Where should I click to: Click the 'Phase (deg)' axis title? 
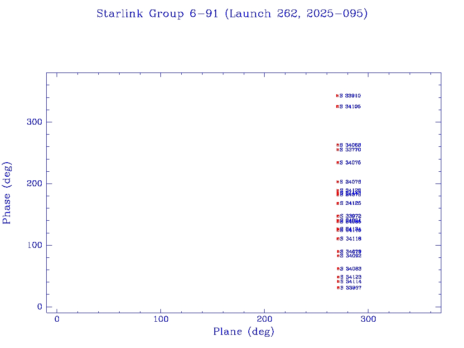click(7, 193)
